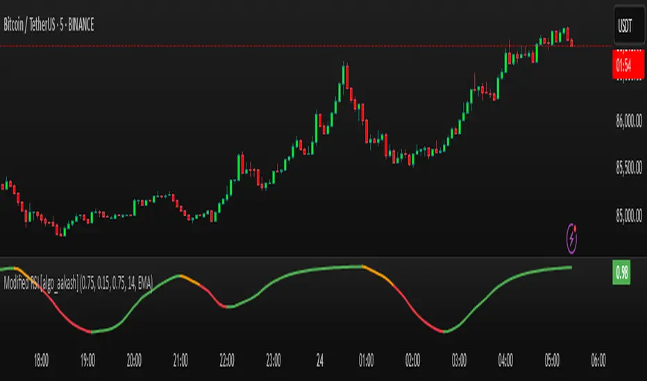
Task: Select the Modified RSI indicator legend
Action: (78, 283)
